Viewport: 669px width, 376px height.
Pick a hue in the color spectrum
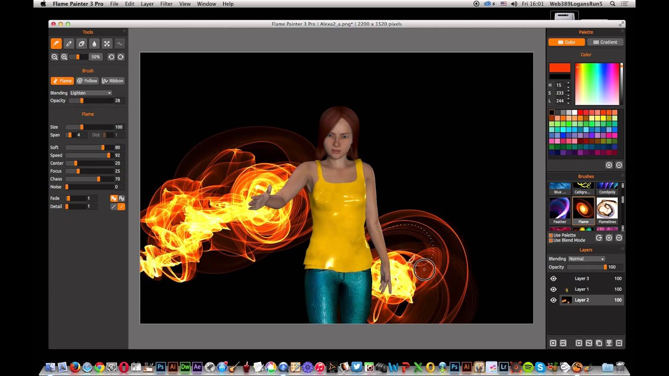click(597, 84)
